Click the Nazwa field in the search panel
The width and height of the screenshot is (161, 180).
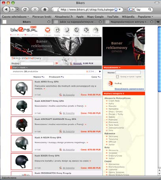pyautogui.click(x=128, y=72)
